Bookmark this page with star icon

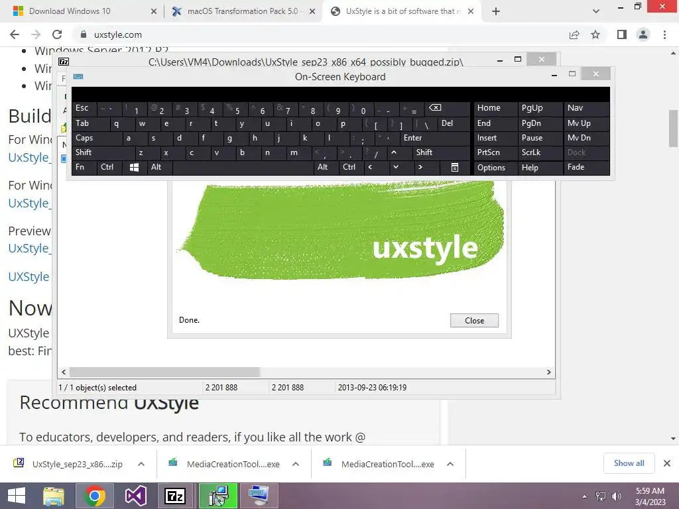(595, 34)
